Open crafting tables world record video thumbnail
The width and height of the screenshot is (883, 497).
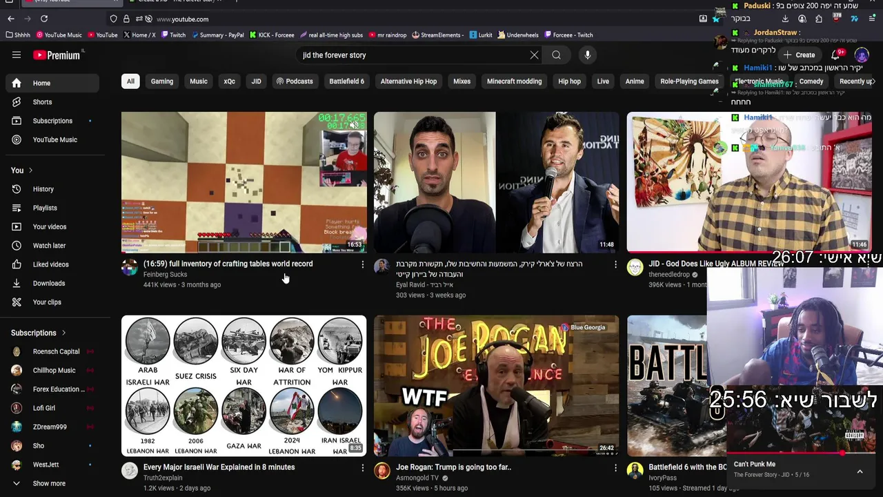[x=244, y=182]
